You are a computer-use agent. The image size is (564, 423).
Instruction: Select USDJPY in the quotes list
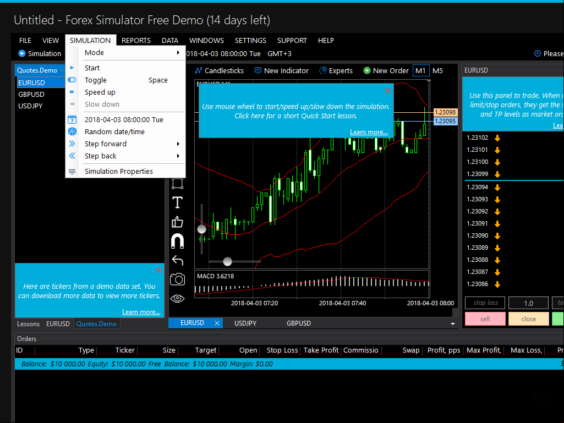tap(30, 106)
